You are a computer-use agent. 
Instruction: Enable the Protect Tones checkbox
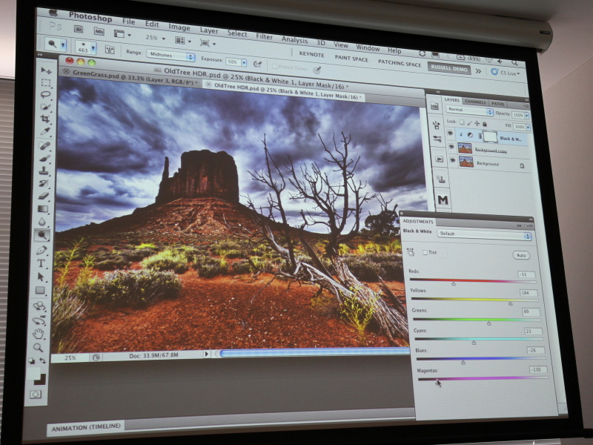tap(275, 66)
